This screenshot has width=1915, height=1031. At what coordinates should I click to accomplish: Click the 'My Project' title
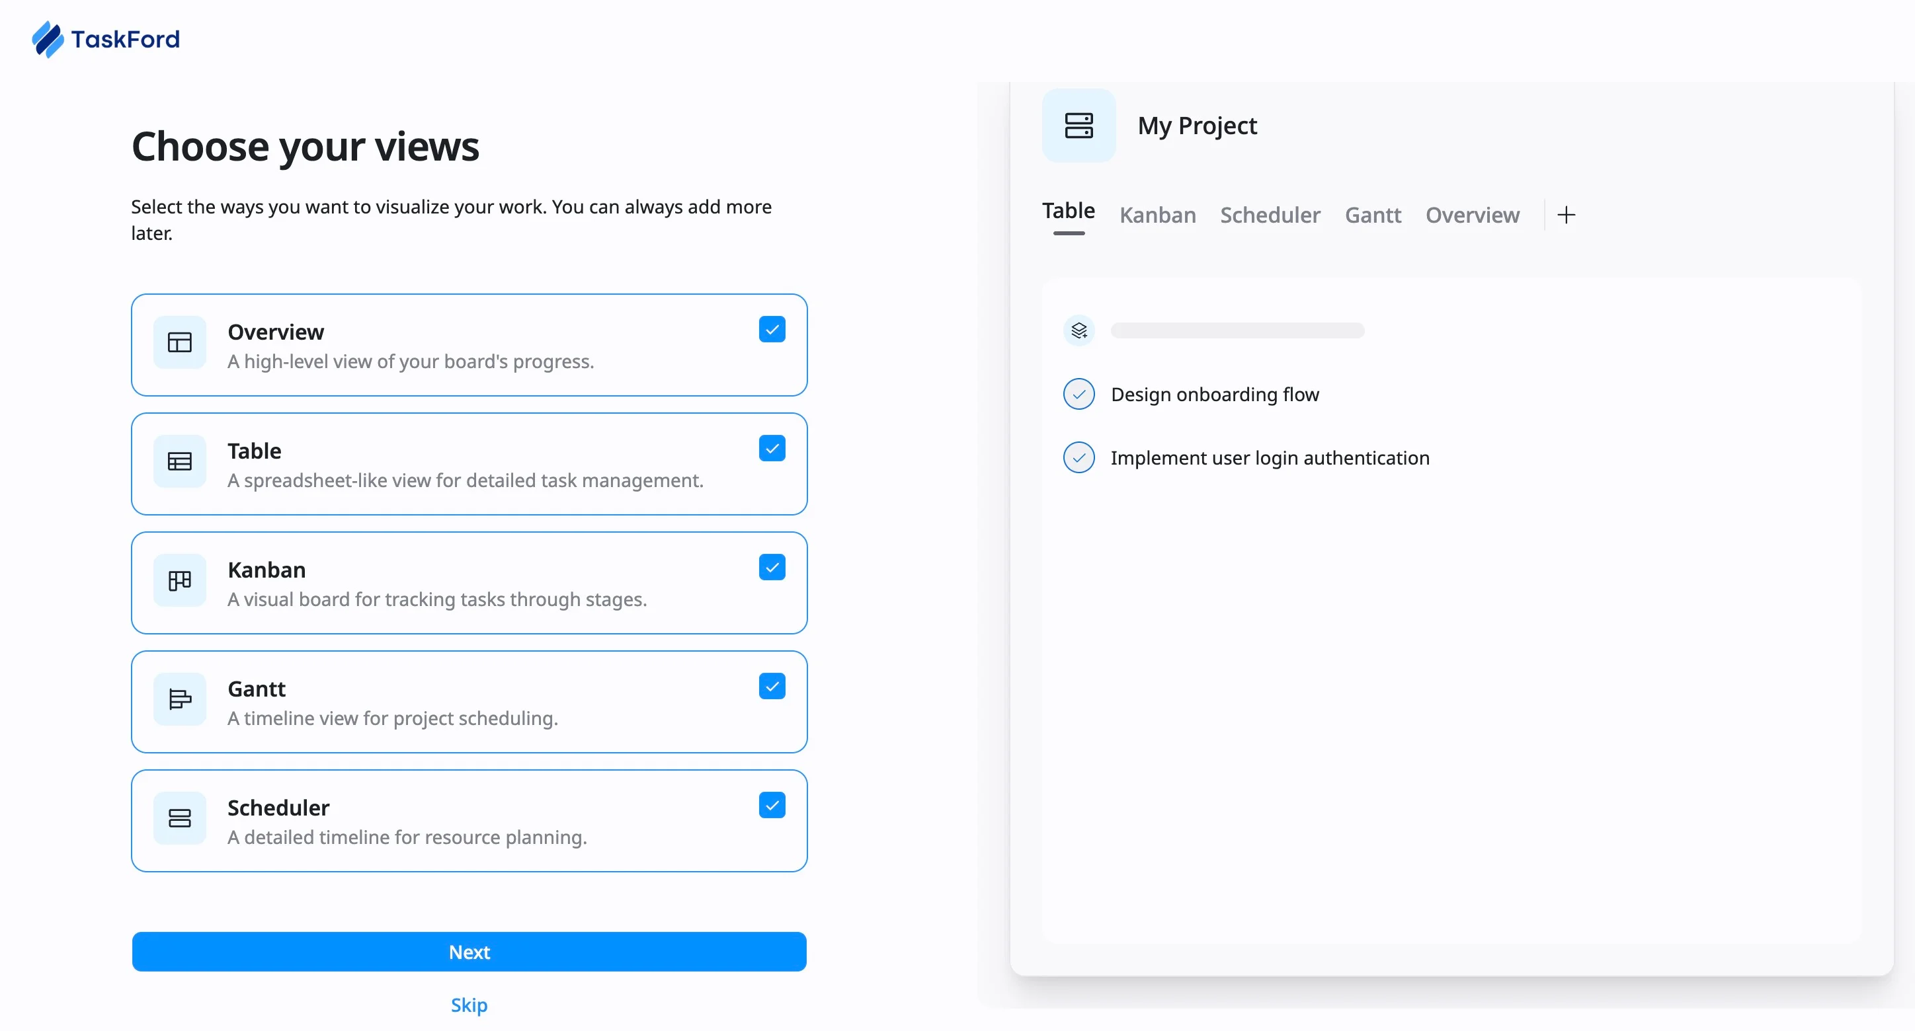(x=1197, y=126)
